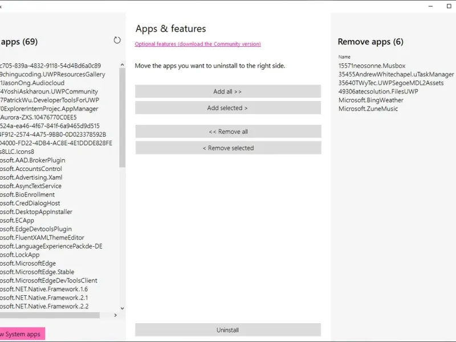Image resolution: width=456 pixels, height=342 pixels.
Task: Click the apps list scroll-down arrow
Action: point(122,308)
